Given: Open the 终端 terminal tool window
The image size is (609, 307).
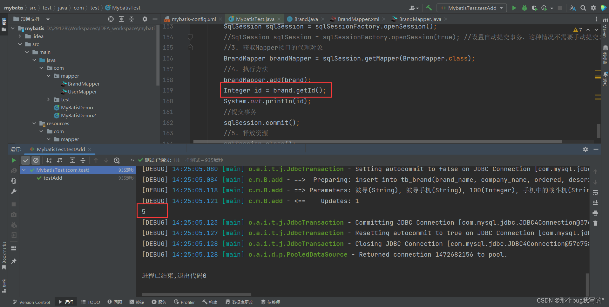Looking at the screenshot, I should (x=137, y=302).
